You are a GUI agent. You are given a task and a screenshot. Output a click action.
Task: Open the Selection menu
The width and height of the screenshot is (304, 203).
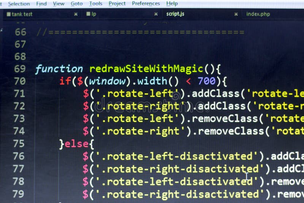pyautogui.click(x=19, y=3)
